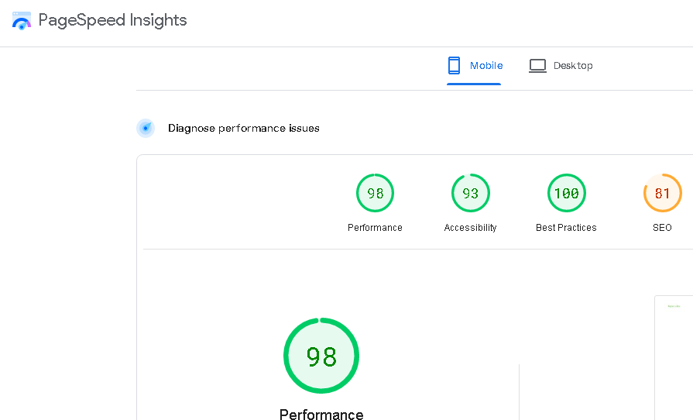Open the page screenshot thumbnail
Viewport: 693px width, 420px height.
pyautogui.click(x=674, y=357)
